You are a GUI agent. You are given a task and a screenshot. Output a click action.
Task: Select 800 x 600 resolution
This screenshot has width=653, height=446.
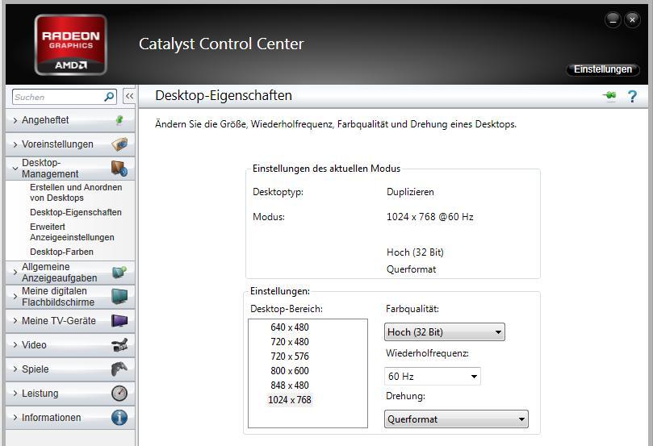pyautogui.click(x=290, y=371)
